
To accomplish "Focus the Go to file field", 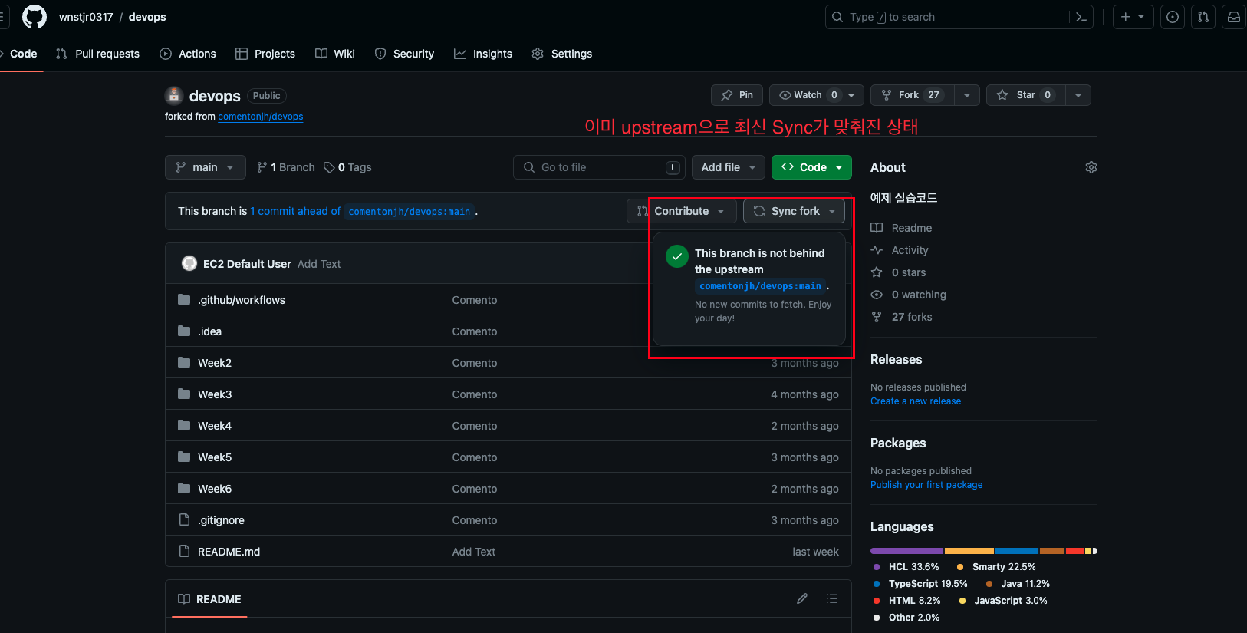I will [598, 167].
